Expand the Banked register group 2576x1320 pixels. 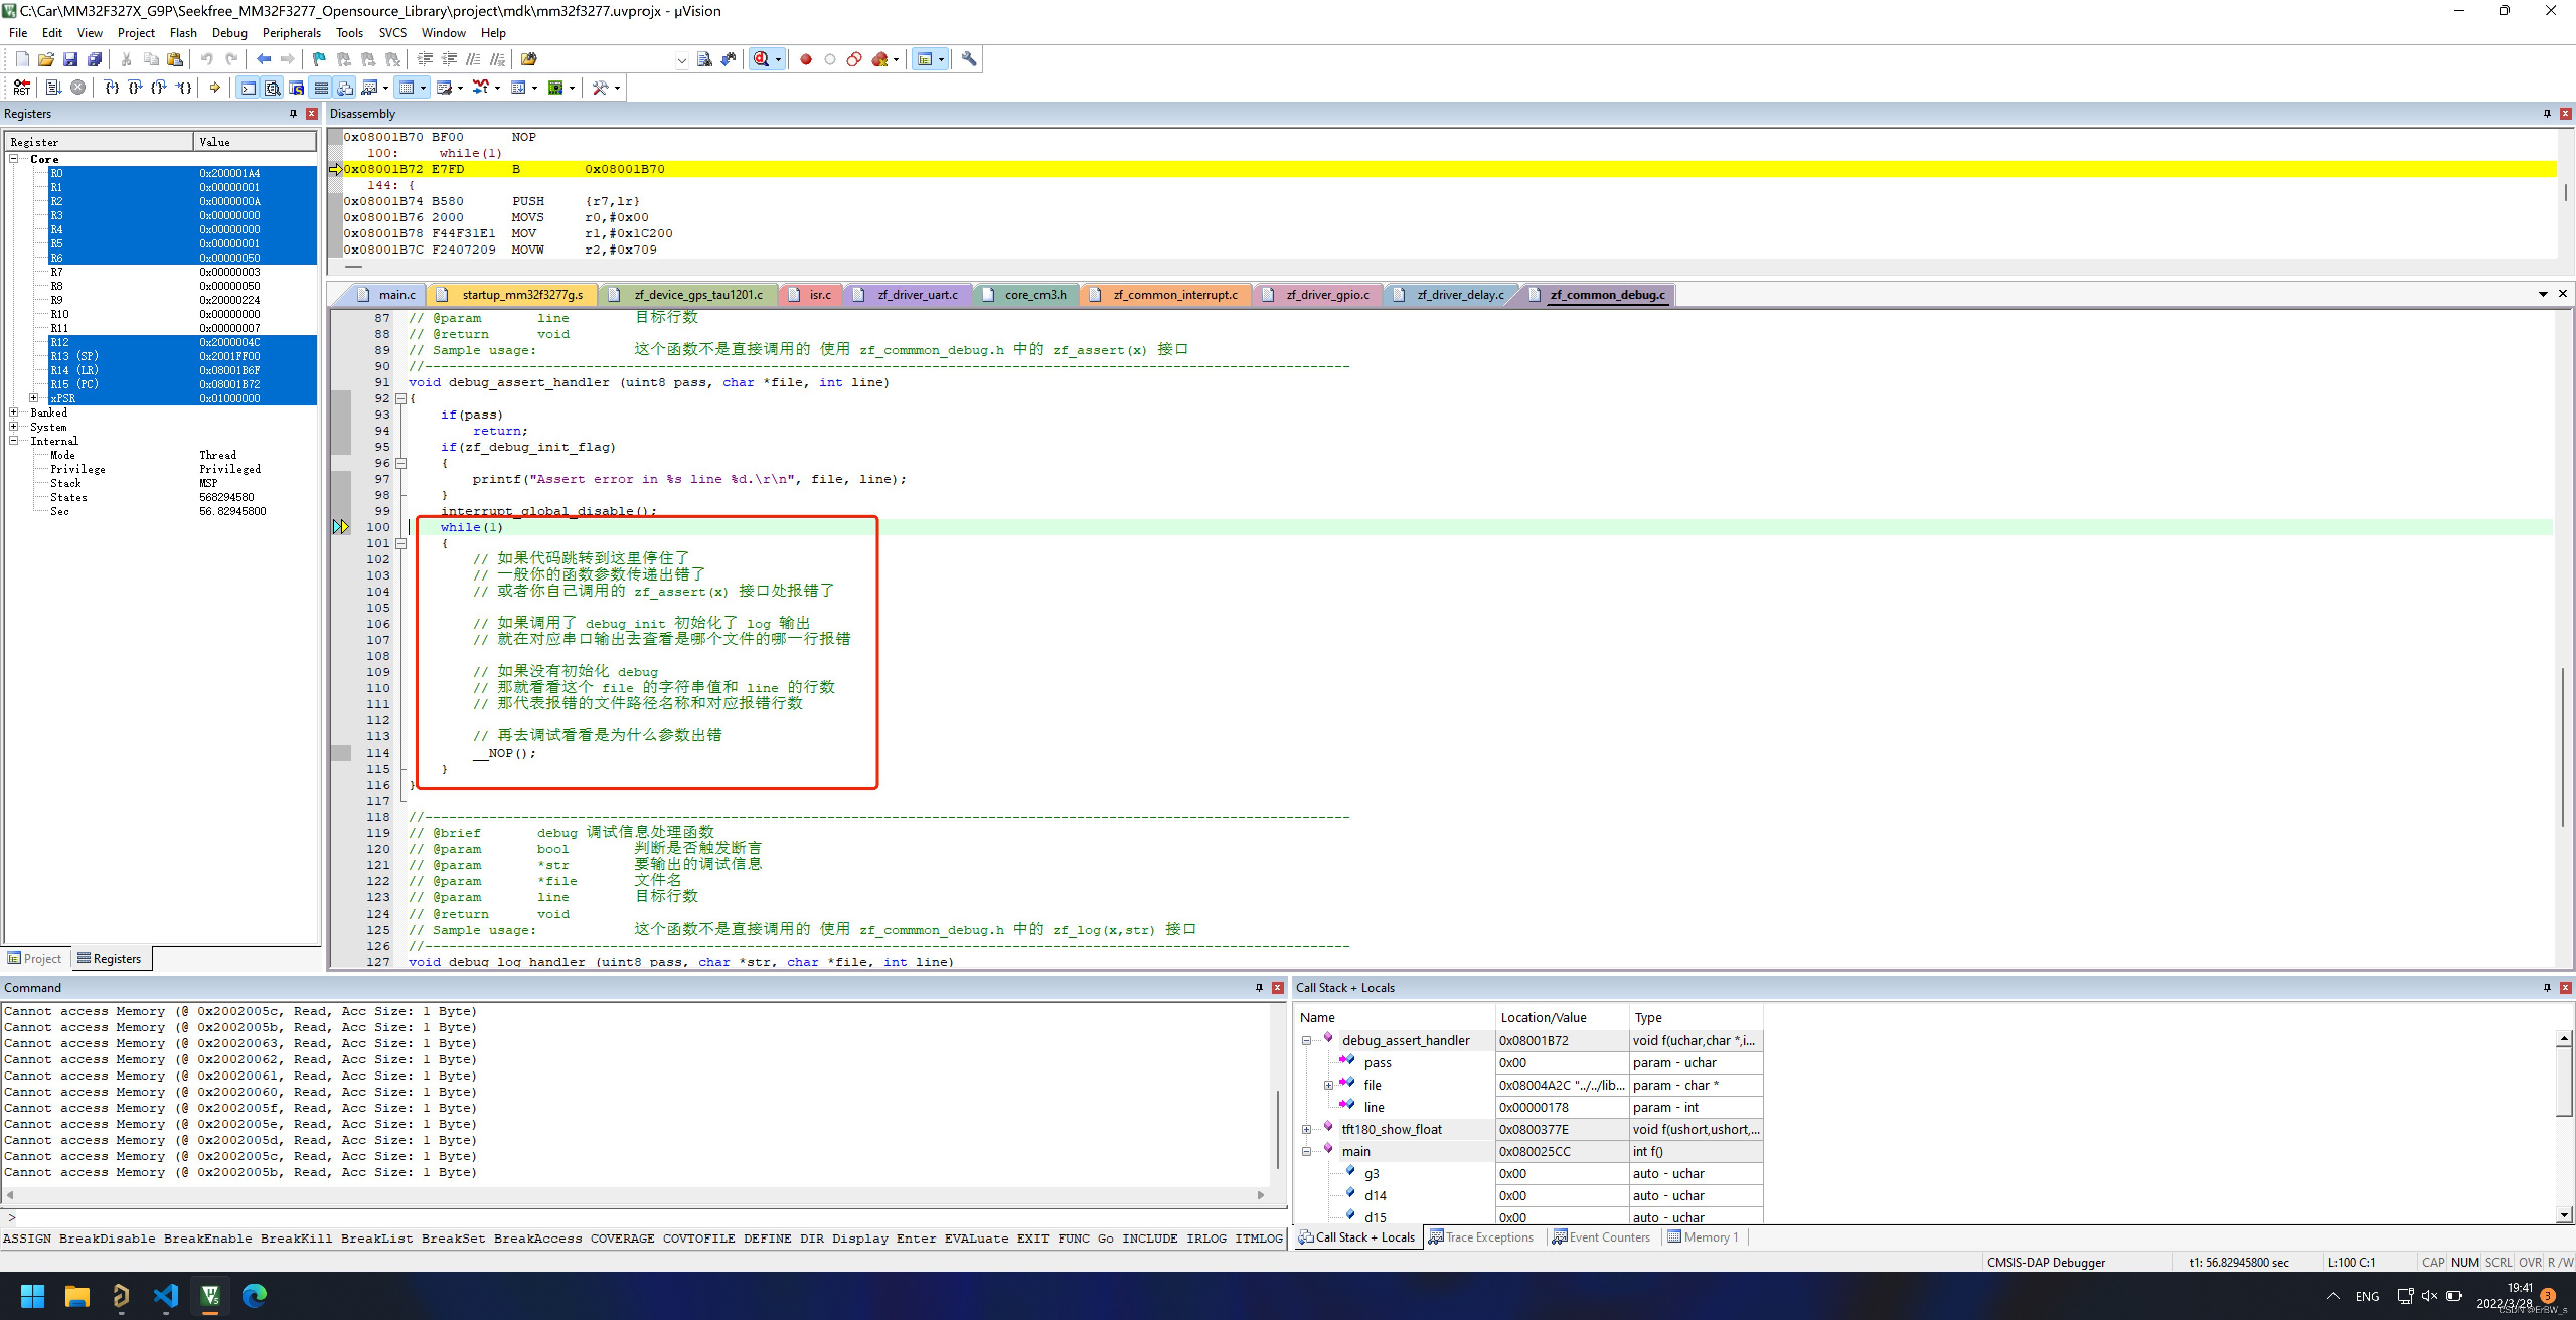[x=14, y=412]
